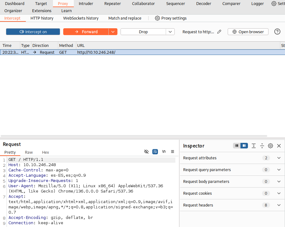Click the horizontal scrollbar below the intercept table
285x227 pixels.
(x=134, y=136)
